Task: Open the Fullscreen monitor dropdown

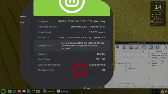Action: pyautogui.click(x=132, y=52)
